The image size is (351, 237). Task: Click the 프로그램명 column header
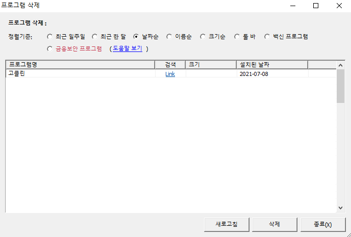click(x=81, y=65)
